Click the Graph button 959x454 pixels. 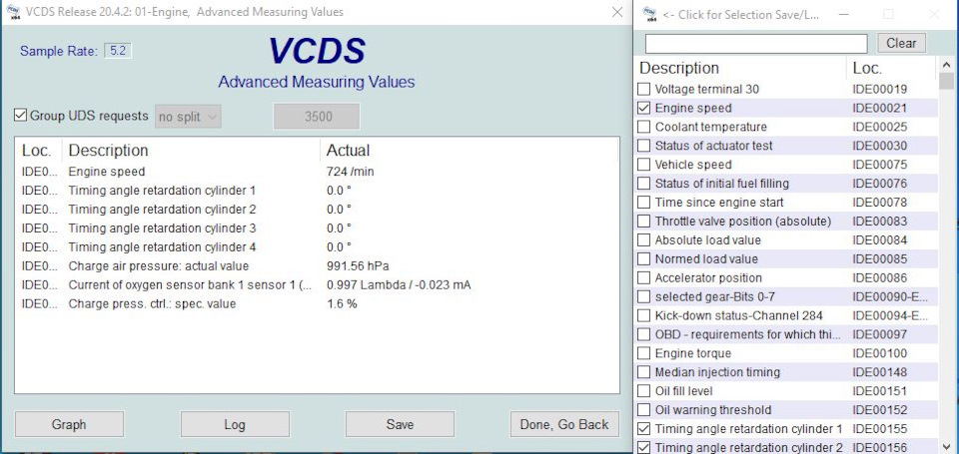[69, 424]
